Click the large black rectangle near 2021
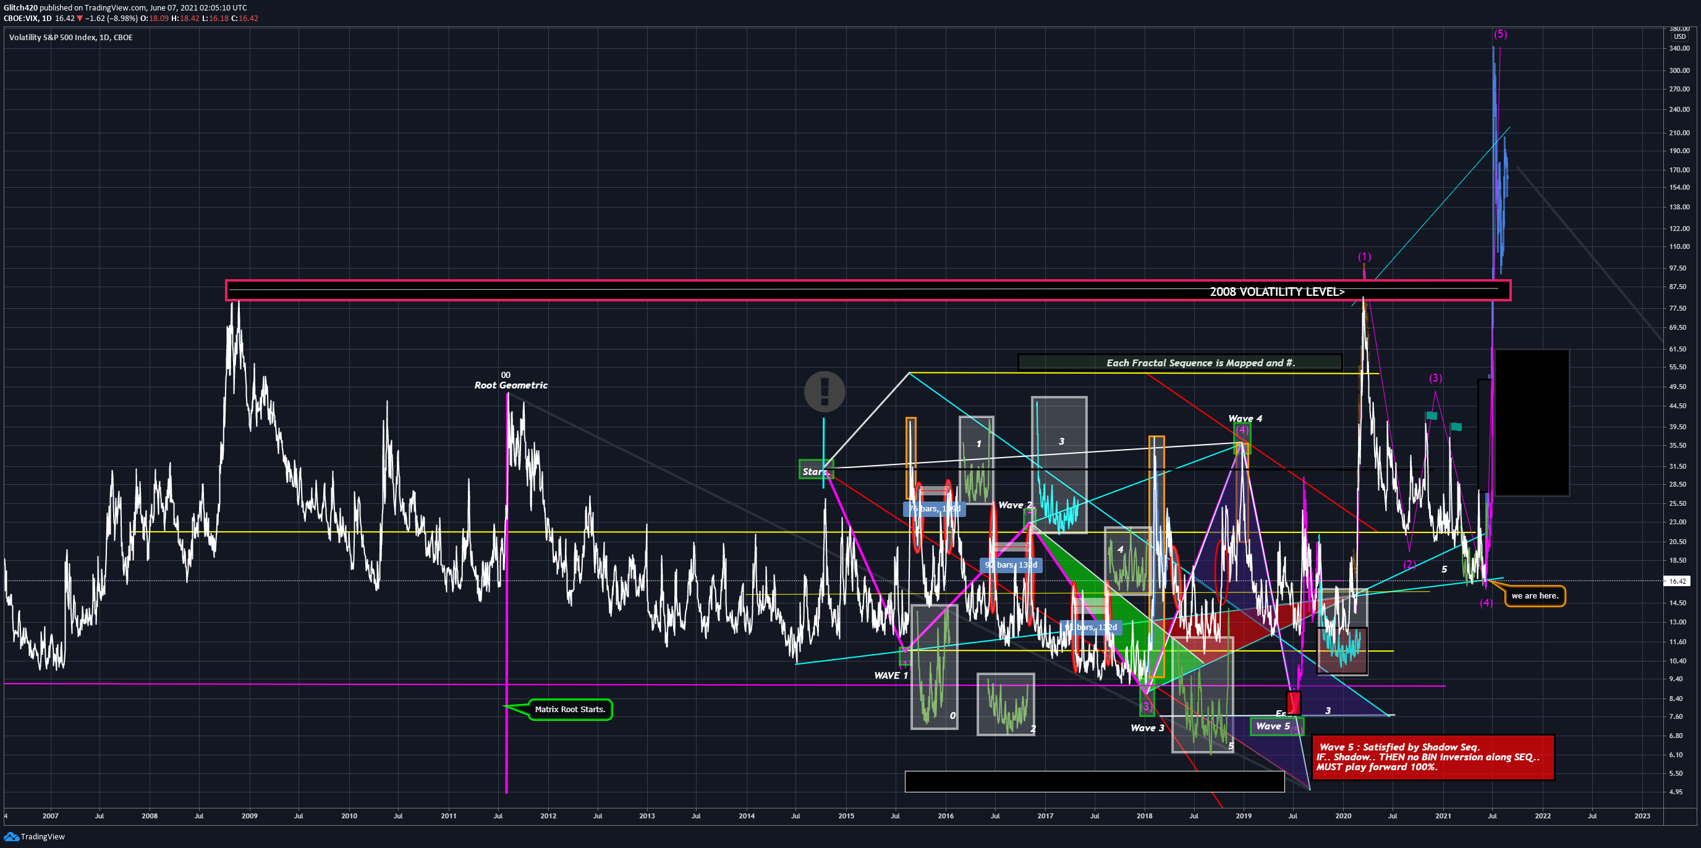The width and height of the screenshot is (1701, 848). 1531,423
